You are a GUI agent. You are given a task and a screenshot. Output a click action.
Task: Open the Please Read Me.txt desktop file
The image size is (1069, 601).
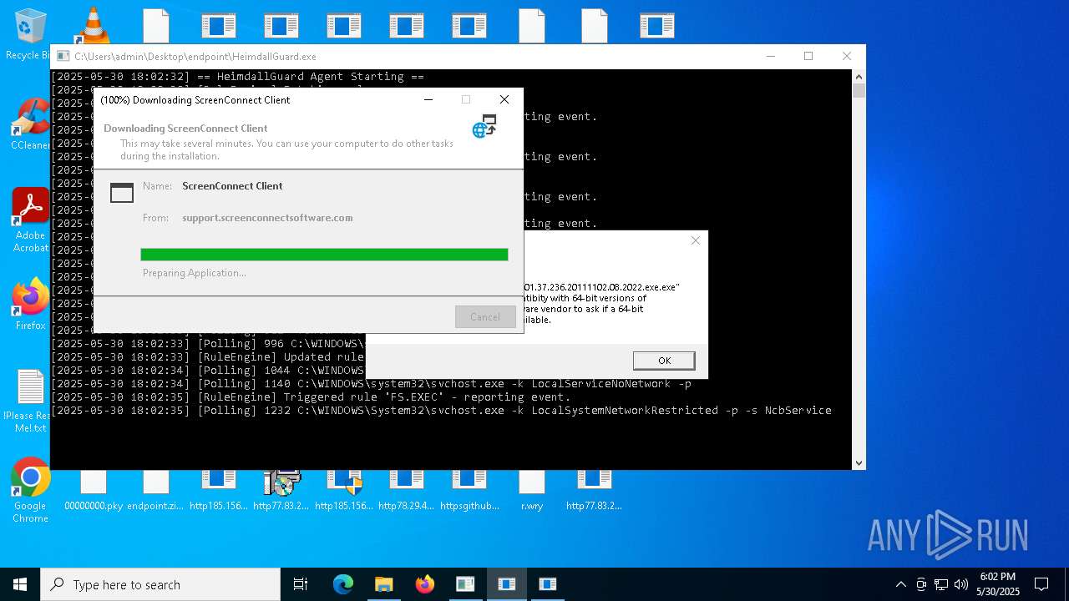coord(31,401)
